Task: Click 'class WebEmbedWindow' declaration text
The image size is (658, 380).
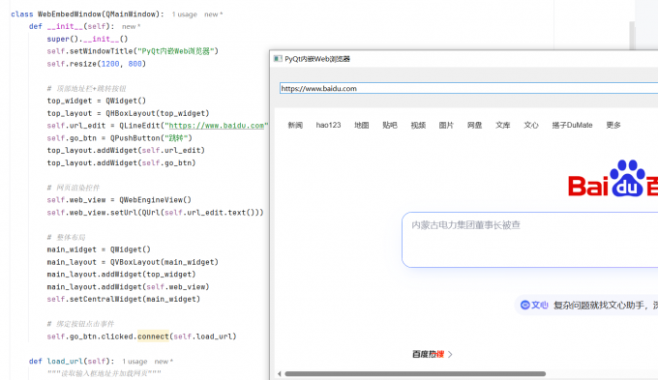Action: [x=57, y=15]
